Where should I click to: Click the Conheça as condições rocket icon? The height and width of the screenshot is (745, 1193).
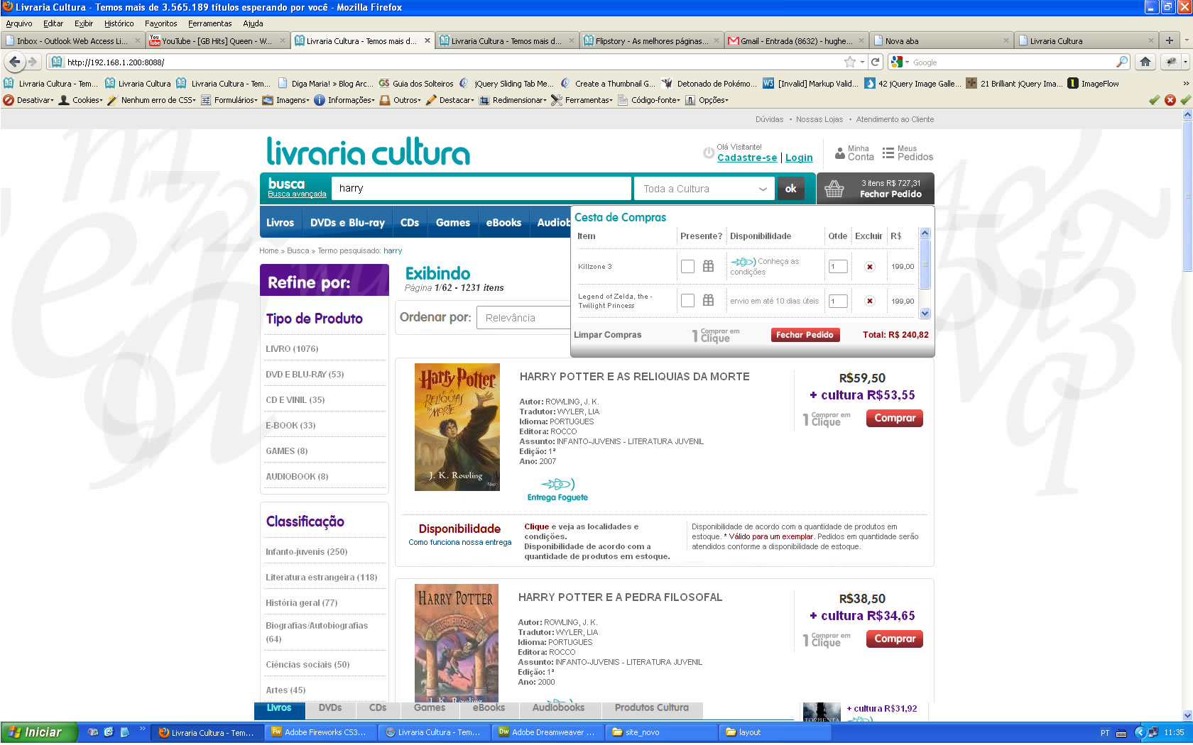(743, 262)
